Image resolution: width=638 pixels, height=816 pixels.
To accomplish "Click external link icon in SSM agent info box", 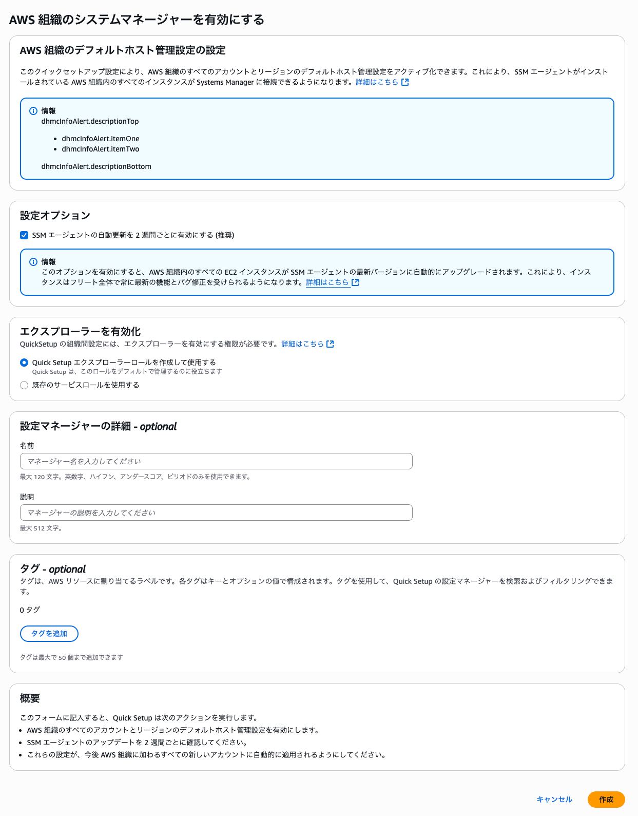I will (x=355, y=282).
